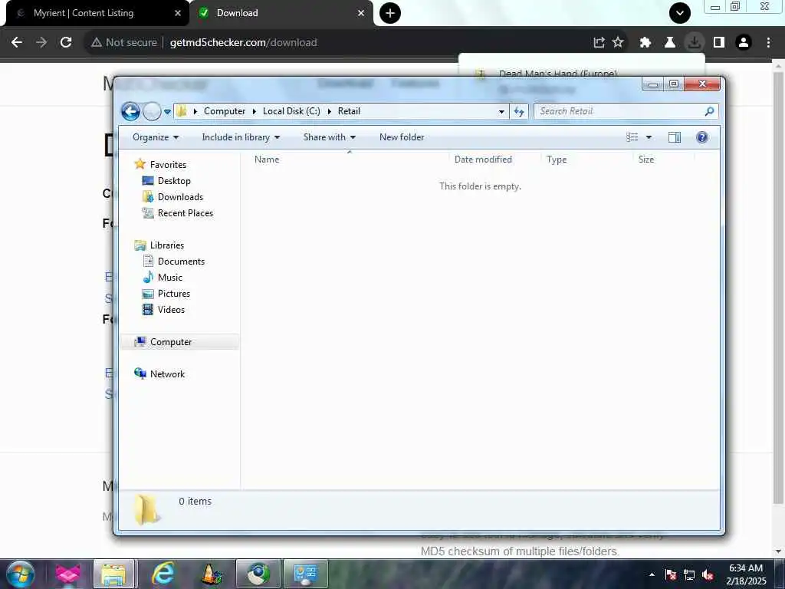
Task: Toggle browser side panel
Action: tap(719, 43)
